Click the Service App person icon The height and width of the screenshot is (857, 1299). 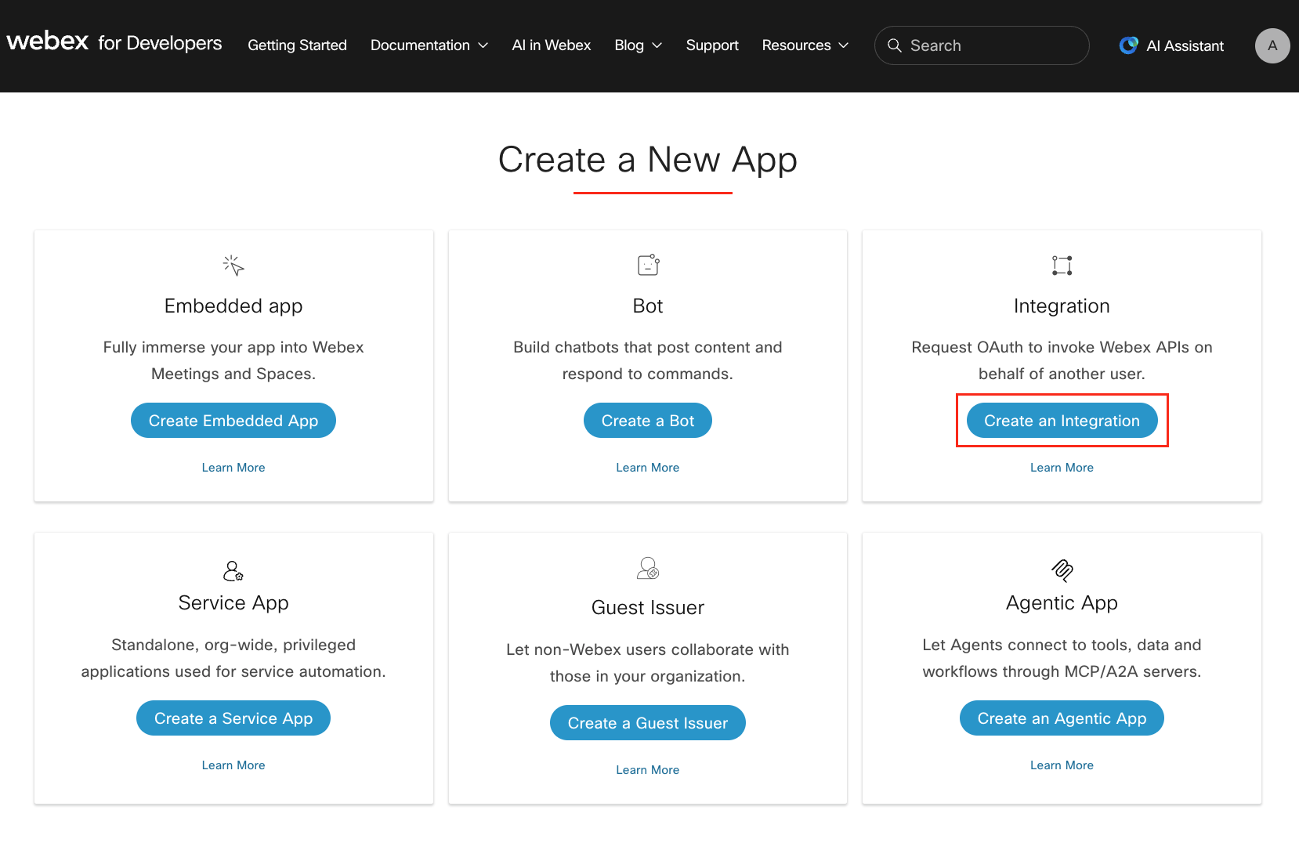[x=233, y=570]
